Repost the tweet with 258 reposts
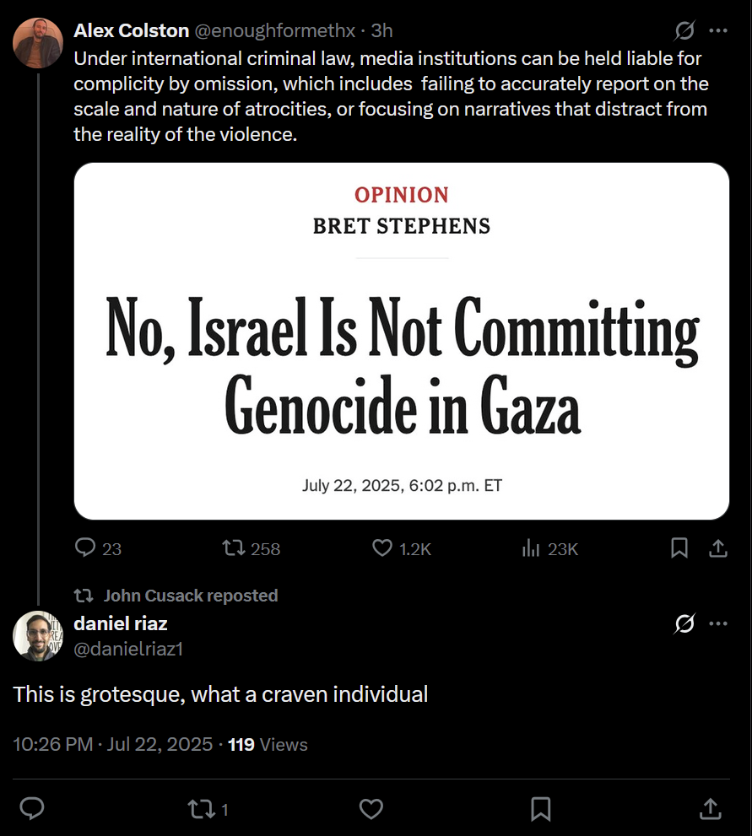Screen dimensions: 752x836 coord(252,548)
